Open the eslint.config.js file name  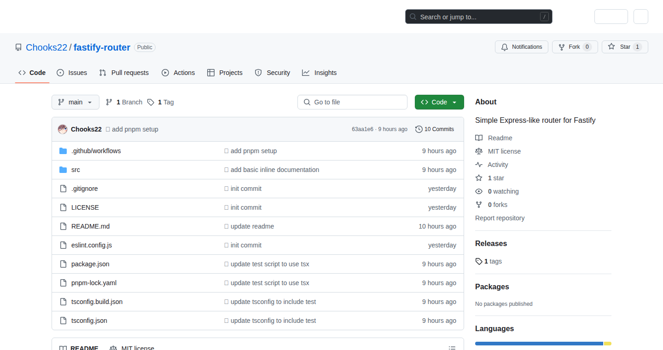tap(92, 245)
